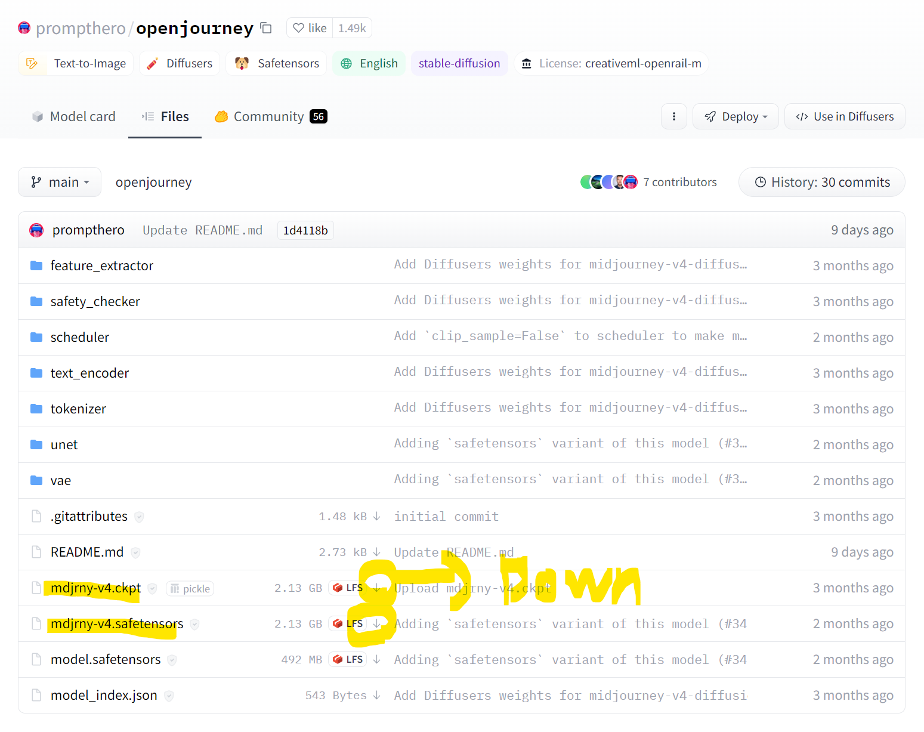The width and height of the screenshot is (924, 732).
Task: Open initial commit message link
Action: [446, 517]
